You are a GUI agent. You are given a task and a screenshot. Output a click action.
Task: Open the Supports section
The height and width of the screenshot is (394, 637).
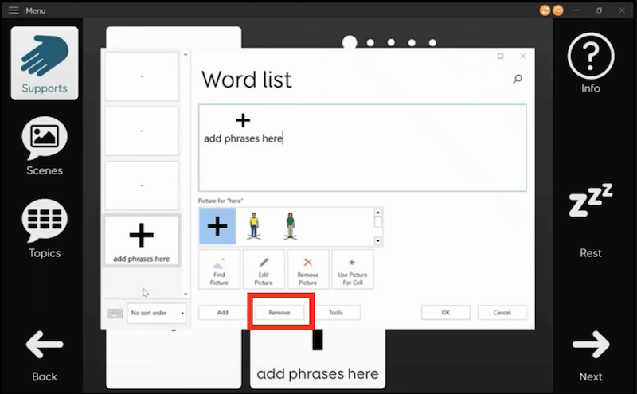(45, 63)
